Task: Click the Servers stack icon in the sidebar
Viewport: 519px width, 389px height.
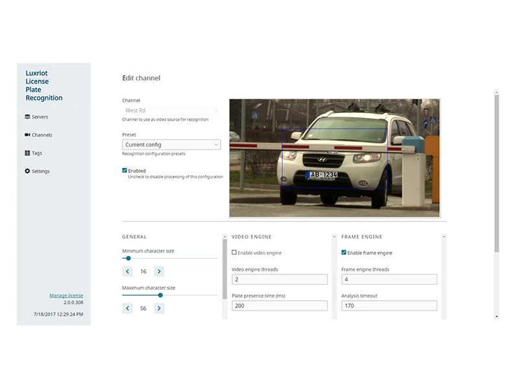Action: tap(27, 117)
